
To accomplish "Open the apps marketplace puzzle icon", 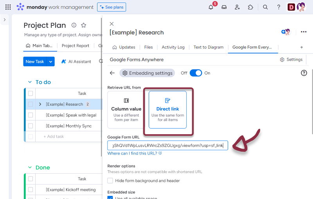I will (x=251, y=7).
